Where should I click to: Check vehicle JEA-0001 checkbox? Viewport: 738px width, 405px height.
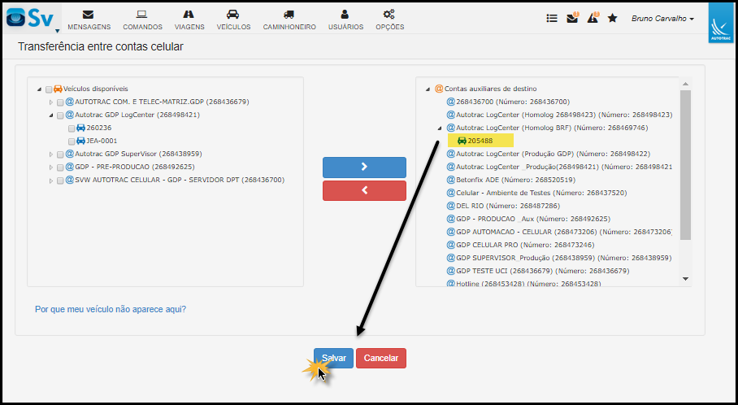(x=72, y=142)
